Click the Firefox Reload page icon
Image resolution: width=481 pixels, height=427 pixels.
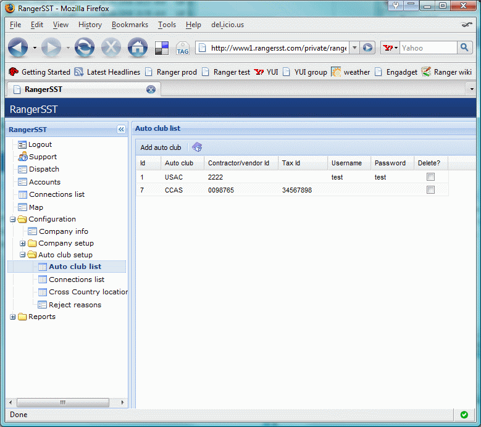tap(85, 48)
